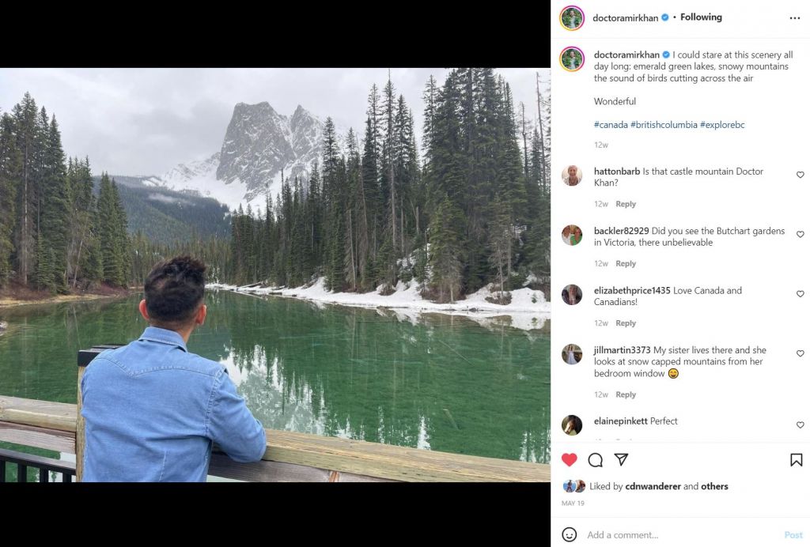Save the post with the bookmark icon
The width and height of the screenshot is (810, 547).
[796, 460]
